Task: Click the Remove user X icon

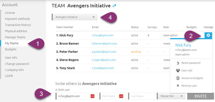Action: [178, 86]
